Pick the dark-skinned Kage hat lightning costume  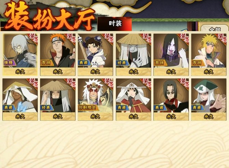20,100
